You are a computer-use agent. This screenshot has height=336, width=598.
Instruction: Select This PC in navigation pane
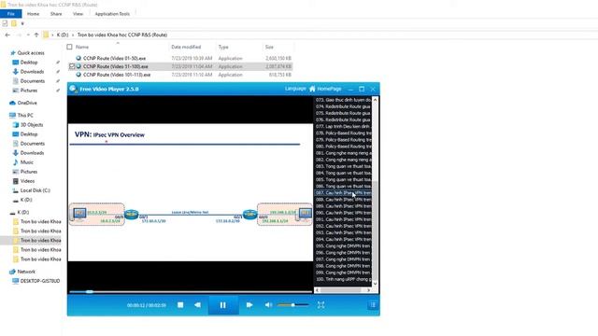click(25, 115)
